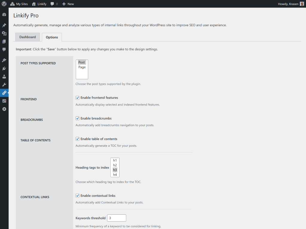Open the Linkify chain-link sidebar icon
This screenshot has width=306, height=229.
(x=4, y=93)
